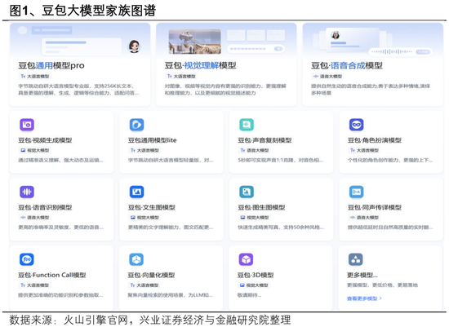The height and width of the screenshot is (327, 449).
Task: Click the 豆包·3D模型 purple box icon
Action: pyautogui.click(x=246, y=259)
